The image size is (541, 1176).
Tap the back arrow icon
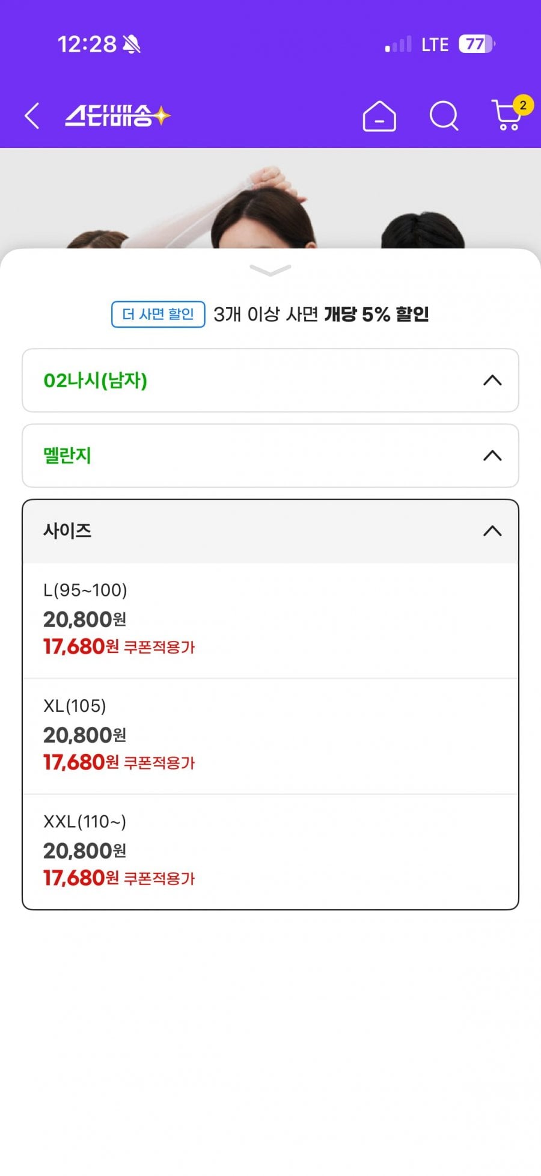(x=32, y=115)
